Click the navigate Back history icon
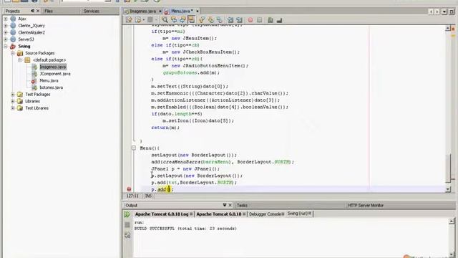Image resolution: width=458 pixels, height=258 pixels. (137, 20)
